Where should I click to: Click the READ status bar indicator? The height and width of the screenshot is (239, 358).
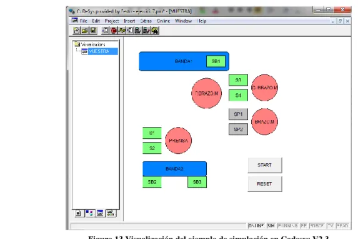[x=342, y=226]
